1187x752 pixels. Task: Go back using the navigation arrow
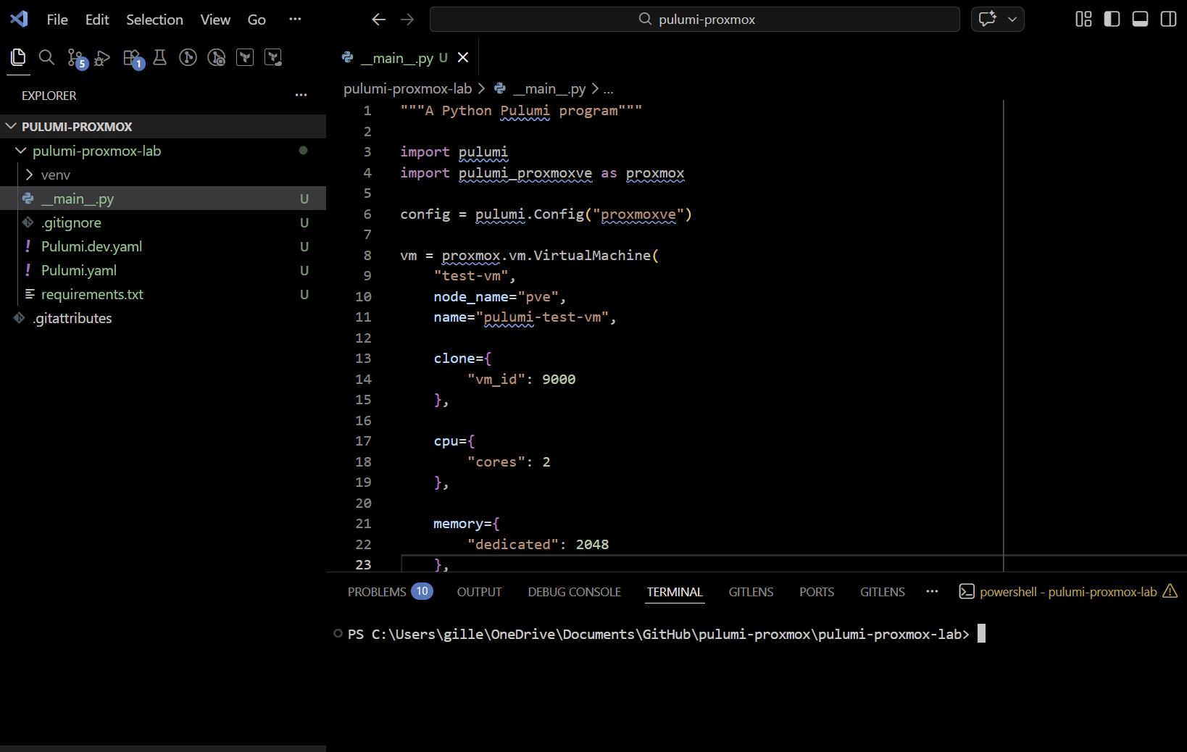pyautogui.click(x=378, y=20)
